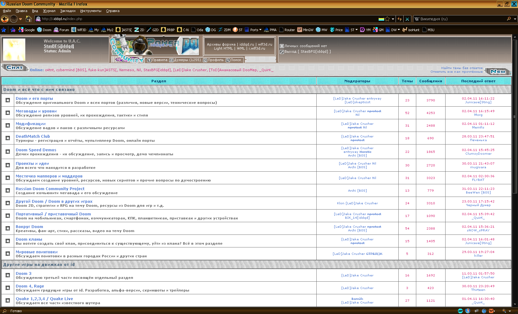Click the New posts graphic button
This screenshot has width=518, height=314.
coord(498,71)
